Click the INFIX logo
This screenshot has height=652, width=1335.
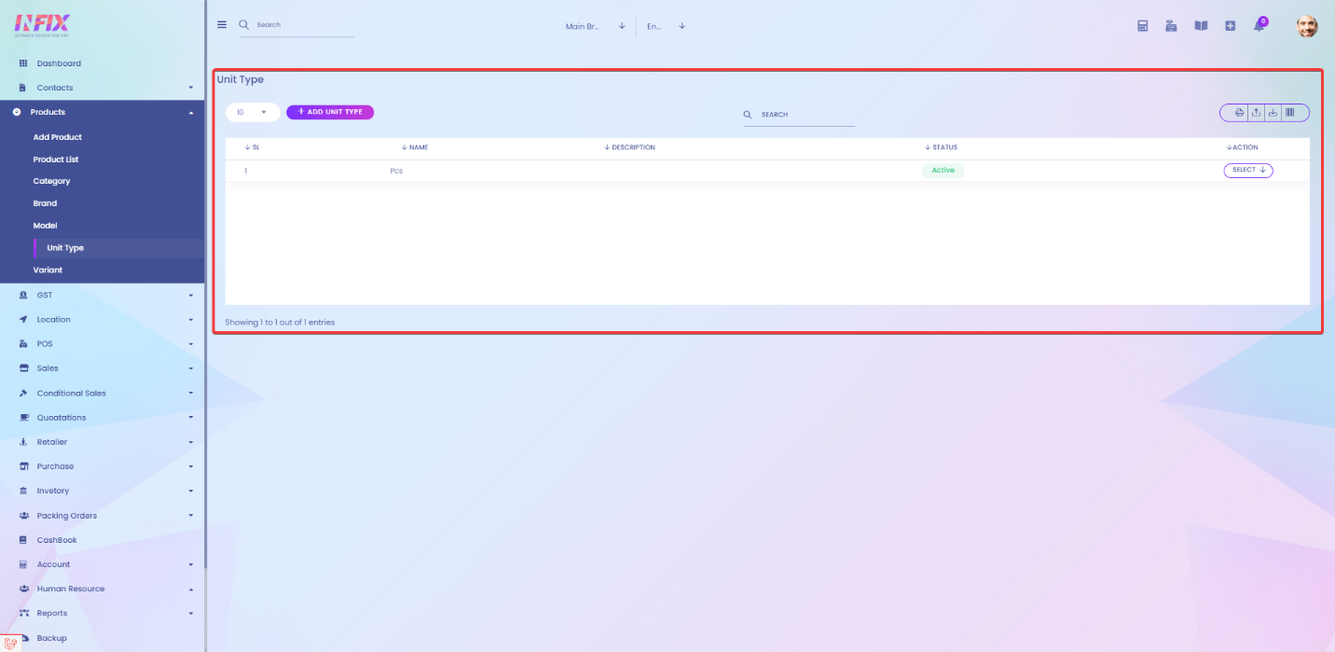42,24
